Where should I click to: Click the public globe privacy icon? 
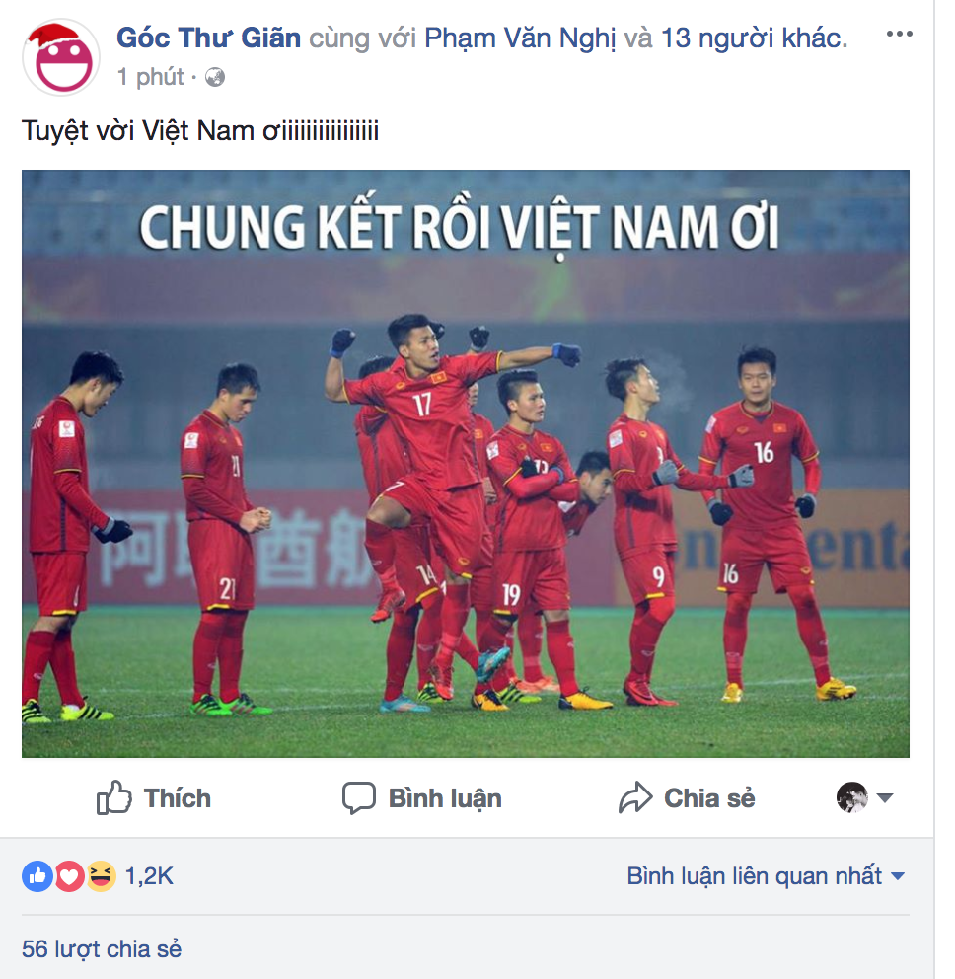[x=215, y=77]
